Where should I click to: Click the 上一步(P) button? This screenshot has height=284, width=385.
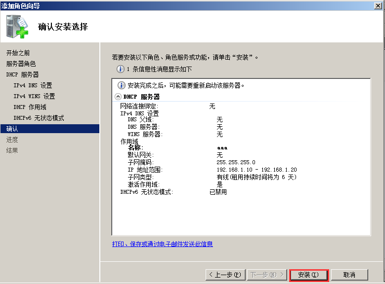point(225,275)
